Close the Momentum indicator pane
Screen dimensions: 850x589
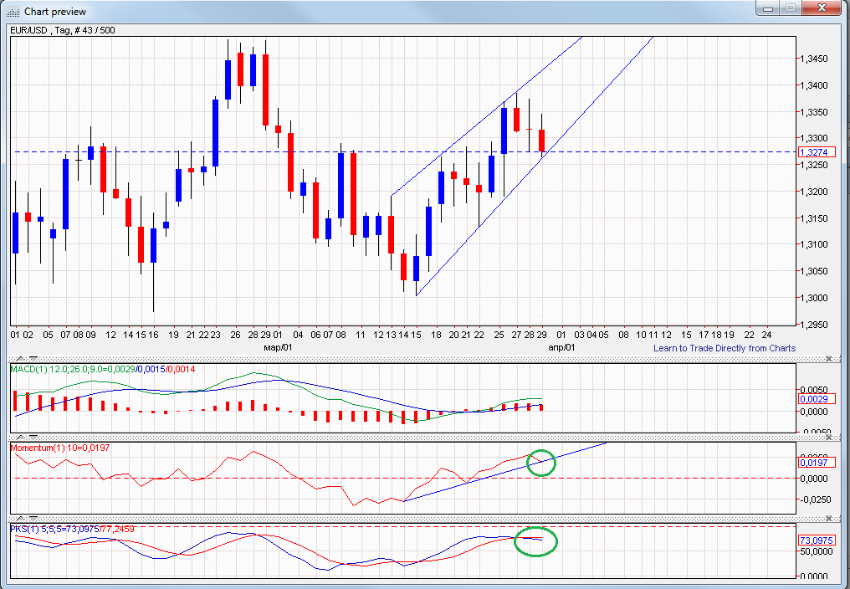tap(829, 437)
